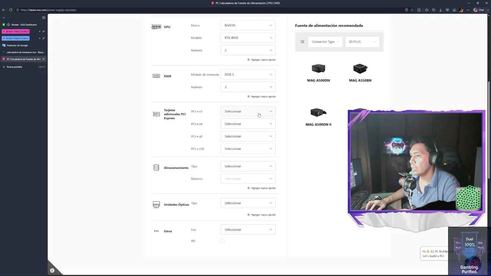The width and height of the screenshot is (491, 276).
Task: Click the RAM module icon
Action: [x=156, y=76]
